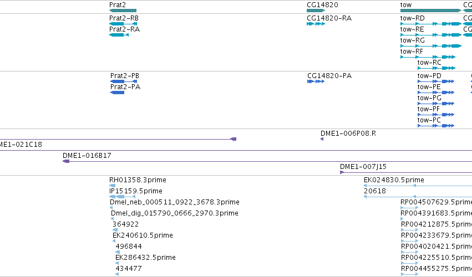
Task: Click the CG14820-PA coding segment
Action: (x=316, y=81)
